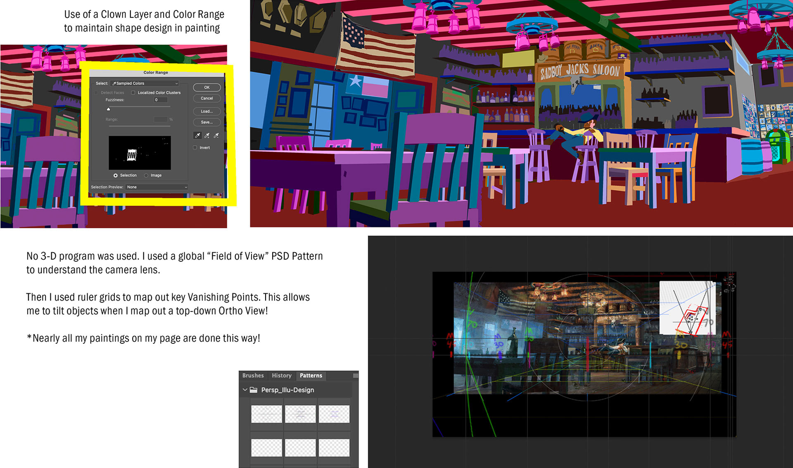Open the Selection Preview dropdown
Image resolution: width=793 pixels, height=468 pixels.
point(157,187)
